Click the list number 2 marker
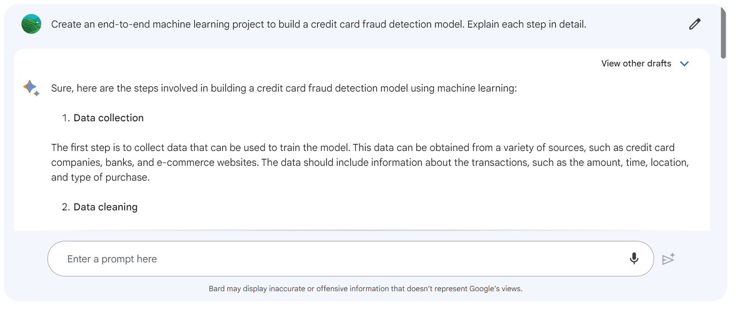The height and width of the screenshot is (311, 737). (x=66, y=207)
